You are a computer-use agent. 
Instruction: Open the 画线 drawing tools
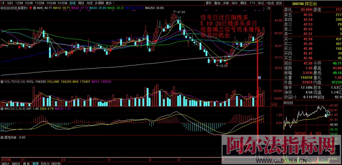(243, 3)
